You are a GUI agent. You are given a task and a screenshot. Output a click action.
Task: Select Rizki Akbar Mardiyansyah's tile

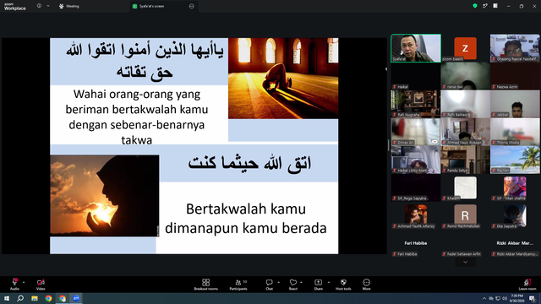(515, 243)
